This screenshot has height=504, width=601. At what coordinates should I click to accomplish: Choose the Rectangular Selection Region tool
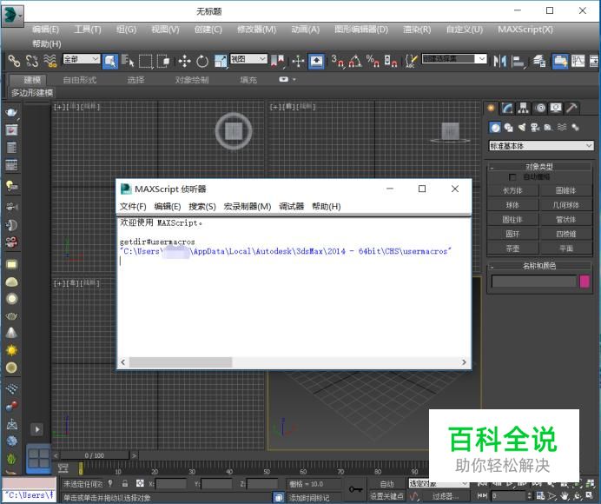coord(146,61)
